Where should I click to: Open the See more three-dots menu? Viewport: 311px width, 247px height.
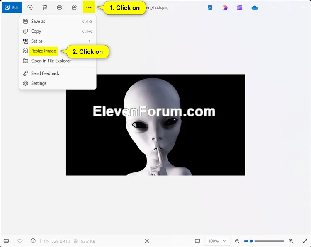(x=89, y=7)
